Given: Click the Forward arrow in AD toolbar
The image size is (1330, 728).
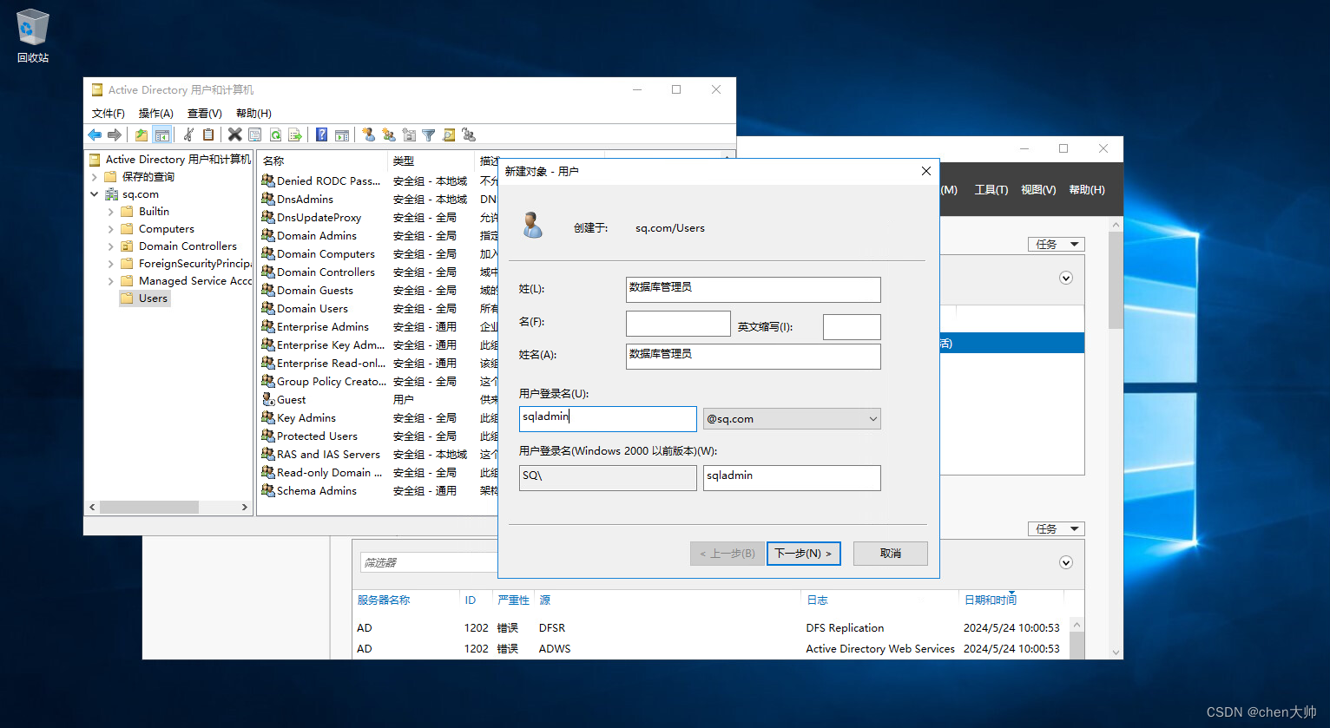Looking at the screenshot, I should click(x=114, y=134).
